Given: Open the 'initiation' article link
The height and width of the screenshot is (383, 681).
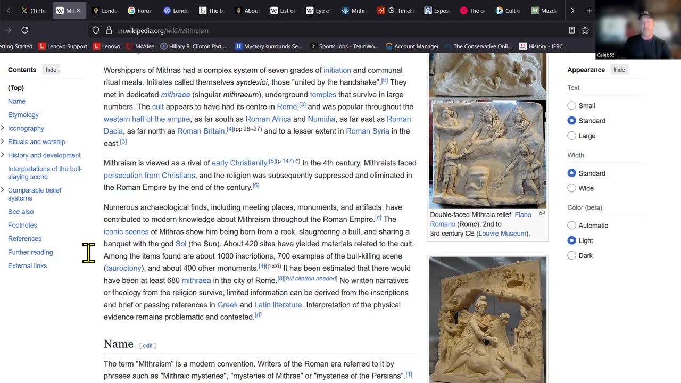Looking at the screenshot, I should click(337, 70).
